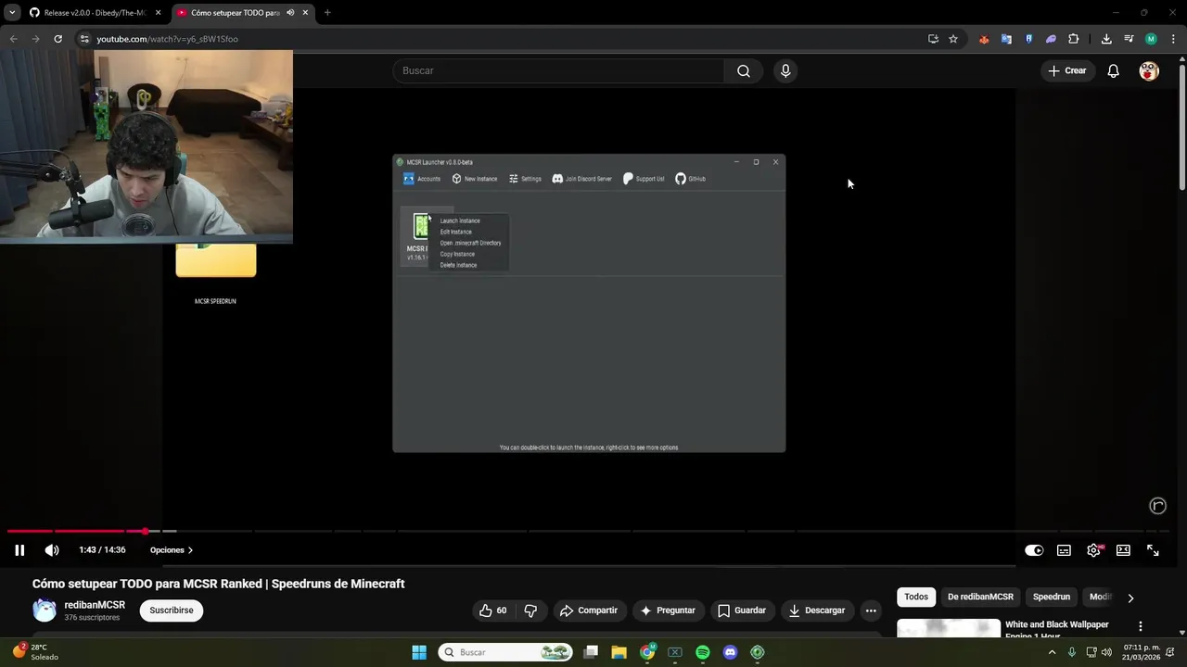Open File Explorer from the taskbar

click(619, 653)
